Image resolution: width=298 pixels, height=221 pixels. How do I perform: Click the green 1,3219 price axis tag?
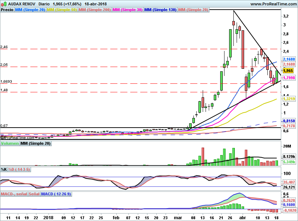[x=289, y=99]
